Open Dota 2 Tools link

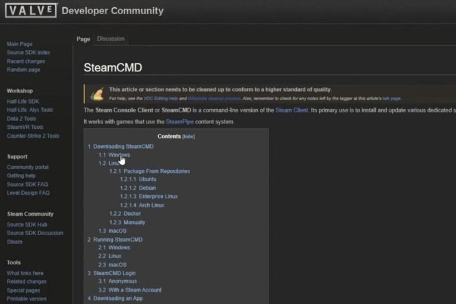coord(21,118)
